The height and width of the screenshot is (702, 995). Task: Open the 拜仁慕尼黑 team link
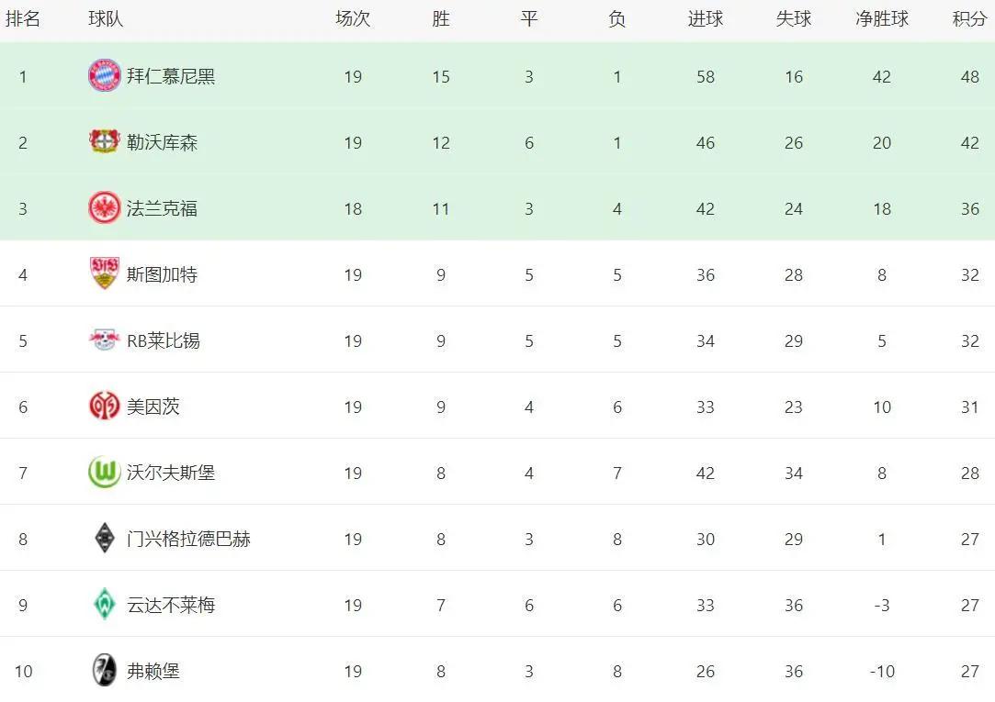[171, 77]
